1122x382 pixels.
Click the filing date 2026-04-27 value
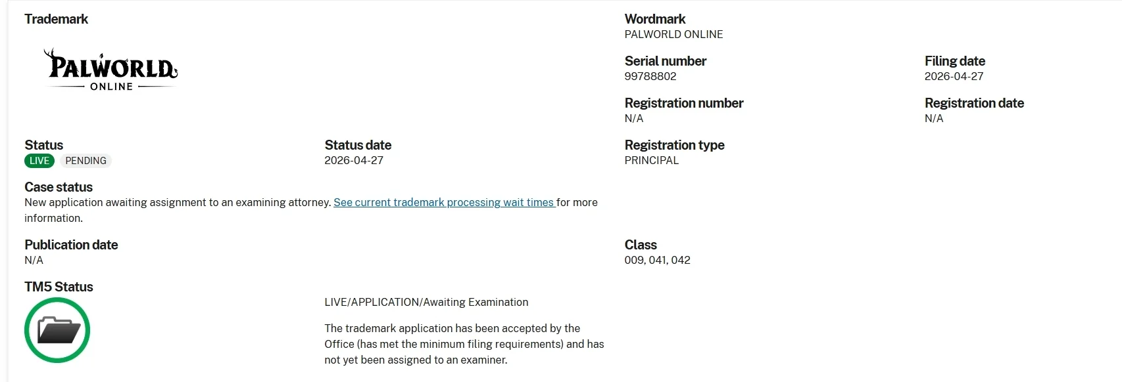point(954,76)
